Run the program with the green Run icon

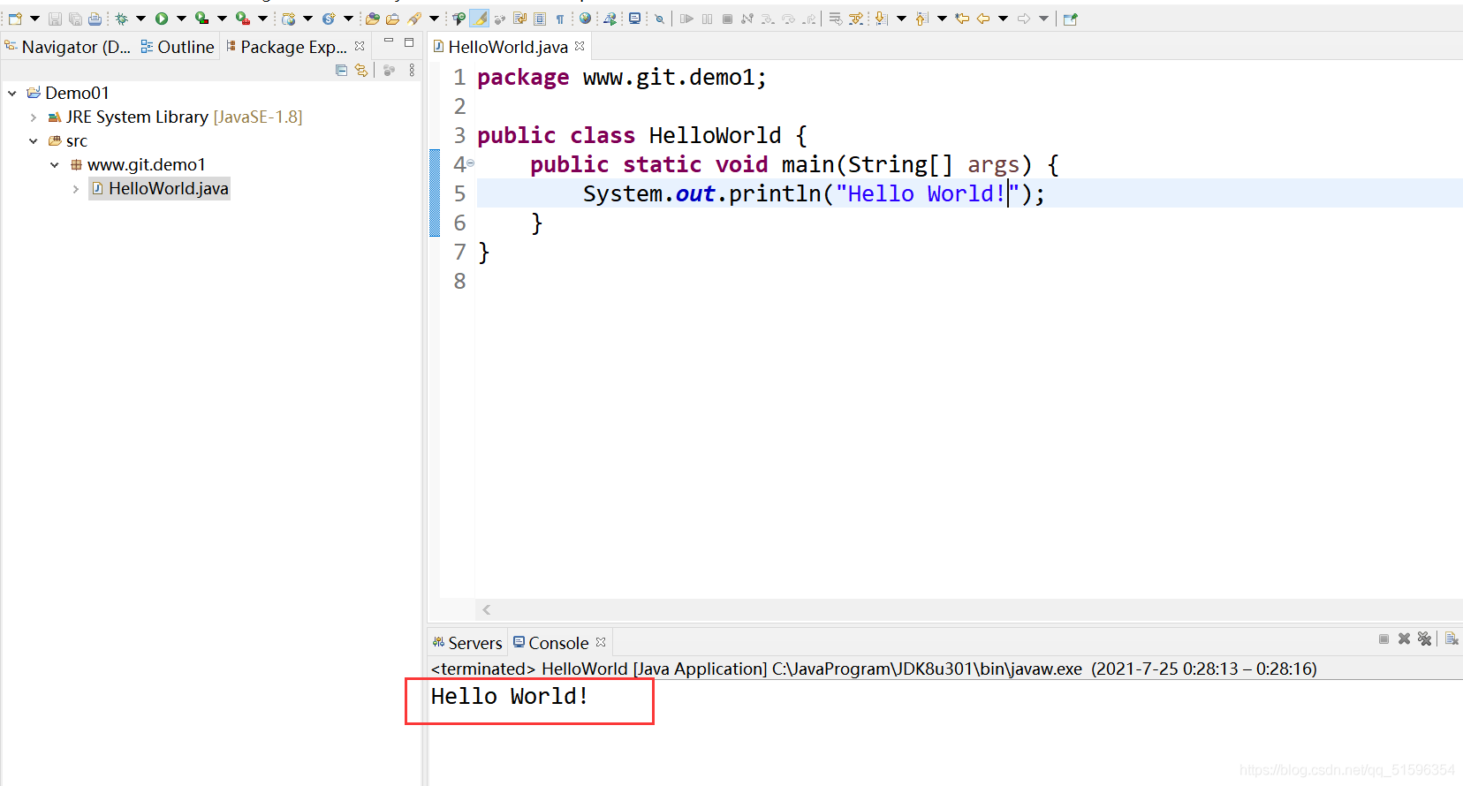pyautogui.click(x=162, y=19)
